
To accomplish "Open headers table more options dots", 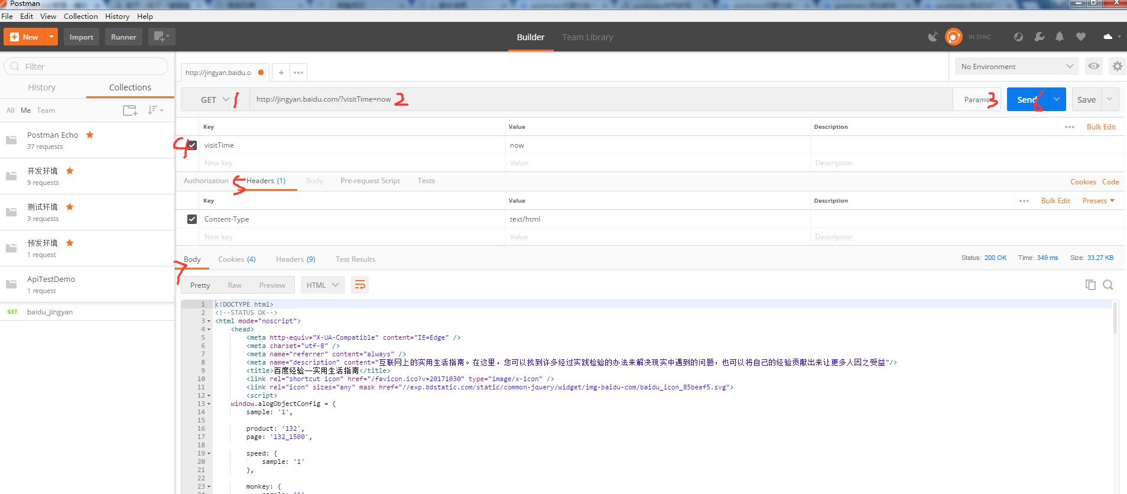I will click(x=1024, y=201).
